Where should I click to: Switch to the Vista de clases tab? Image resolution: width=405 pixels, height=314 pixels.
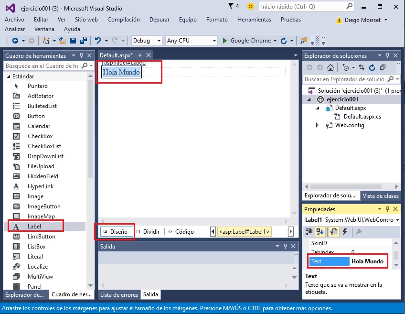pyautogui.click(x=381, y=196)
